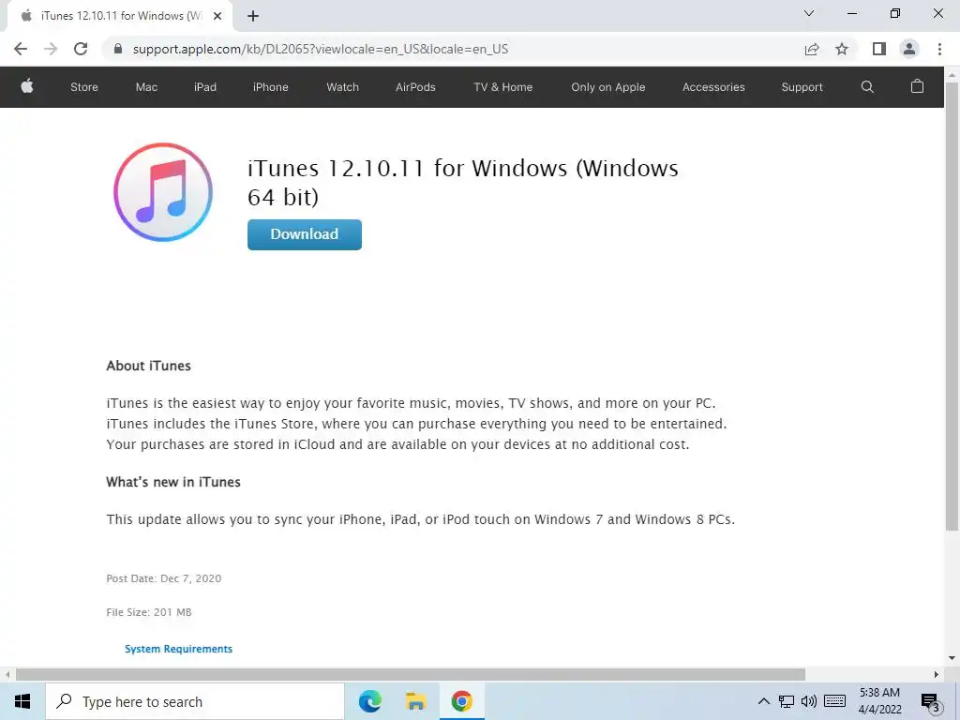This screenshot has width=960, height=720.
Task: Open the shopping bag icon
Action: 917,86
